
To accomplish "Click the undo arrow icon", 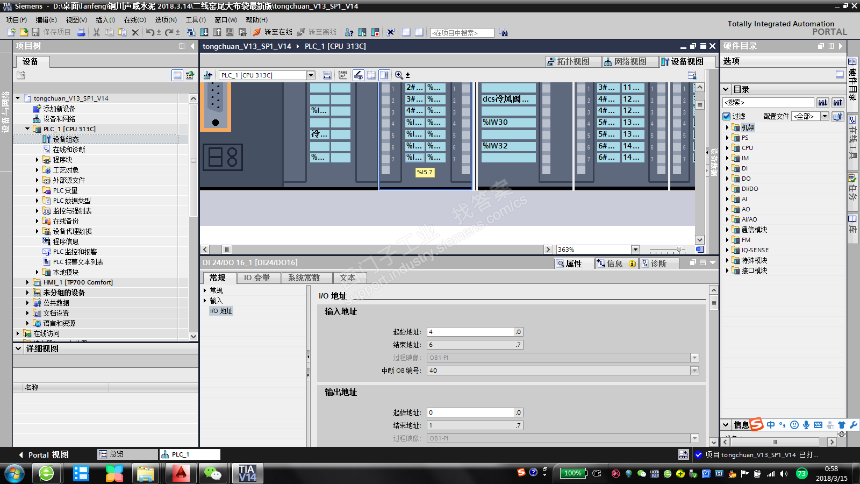I will (150, 32).
